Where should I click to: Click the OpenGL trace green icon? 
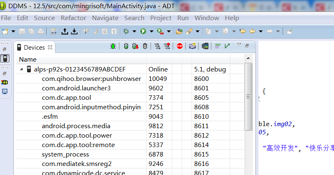click(x=227, y=46)
